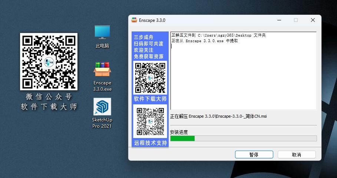Click the 三步成舟 sidebar text
The height and width of the screenshot is (178, 337).
[143, 37]
